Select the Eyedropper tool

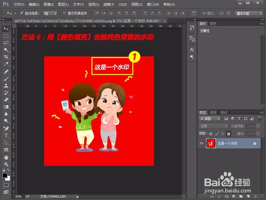coord(6,64)
